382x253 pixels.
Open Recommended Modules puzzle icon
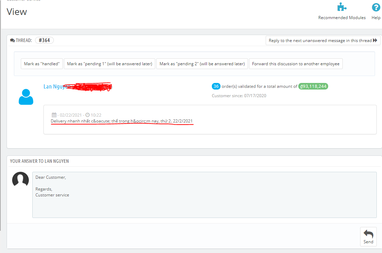(342, 7)
